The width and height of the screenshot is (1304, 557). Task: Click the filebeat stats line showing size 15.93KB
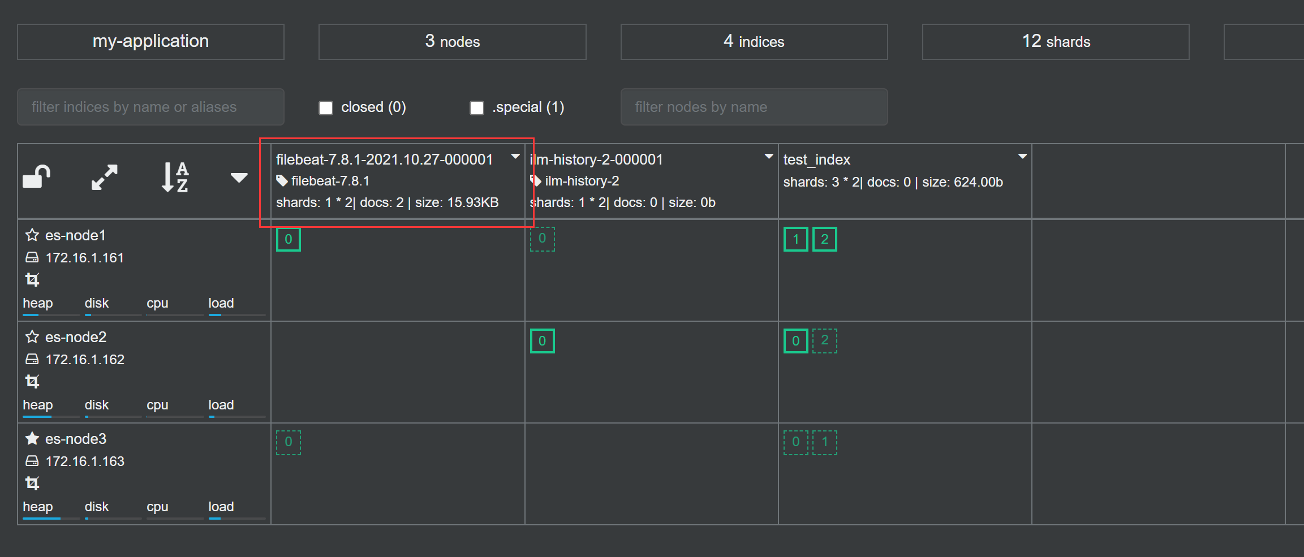[x=388, y=202]
